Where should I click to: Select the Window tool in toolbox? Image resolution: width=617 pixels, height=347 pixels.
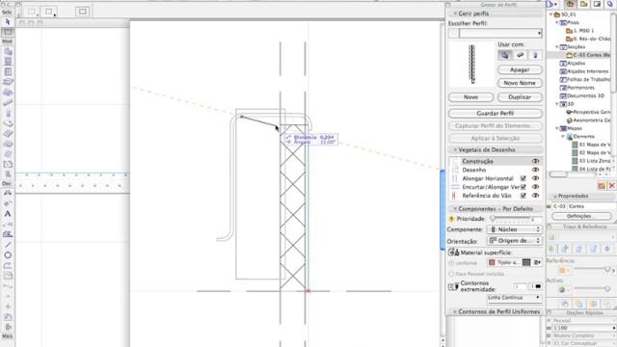pos(8,72)
